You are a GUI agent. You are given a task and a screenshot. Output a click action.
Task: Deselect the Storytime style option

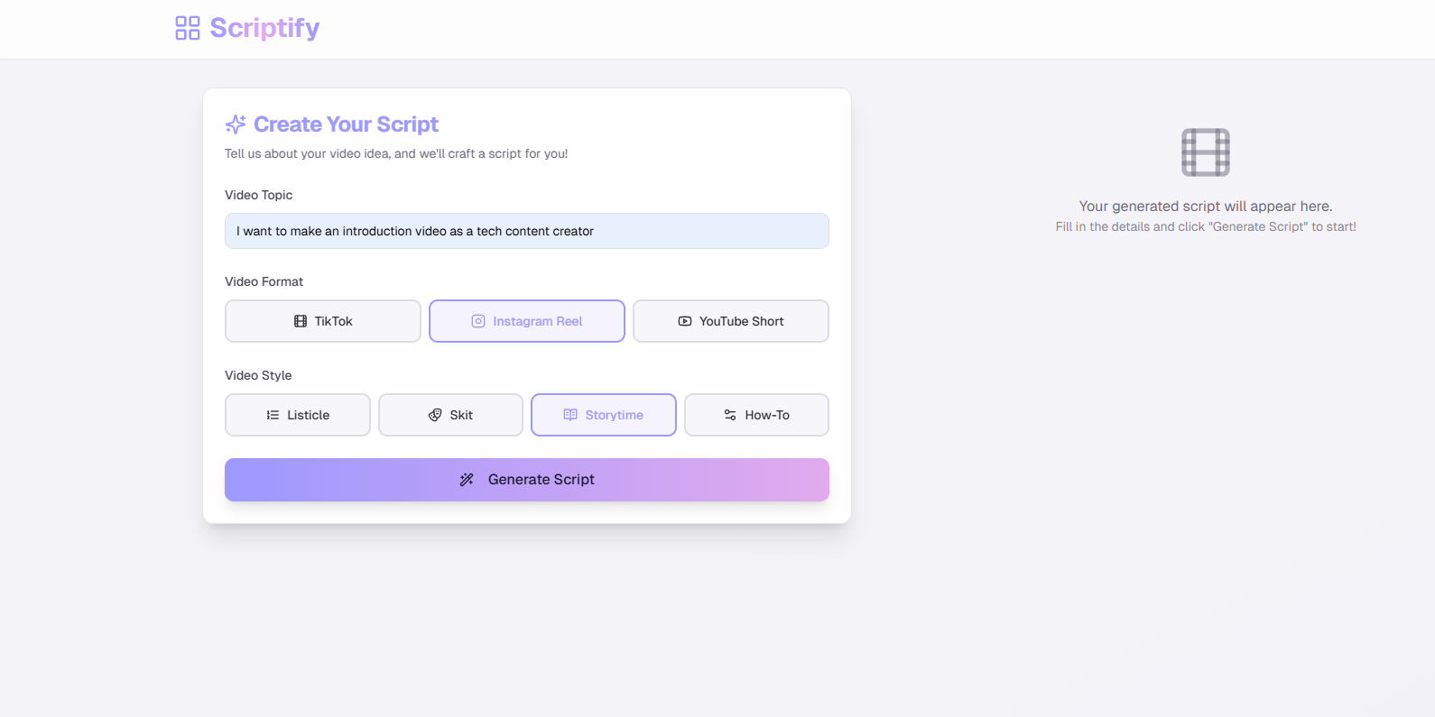[x=603, y=415]
